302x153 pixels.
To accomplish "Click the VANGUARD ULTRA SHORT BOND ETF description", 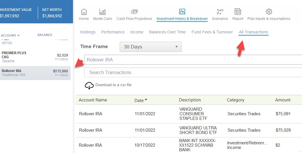I will point(198,130).
